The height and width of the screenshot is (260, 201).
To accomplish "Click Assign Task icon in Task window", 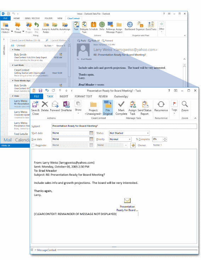I will pyautogui.click(x=132, y=108).
